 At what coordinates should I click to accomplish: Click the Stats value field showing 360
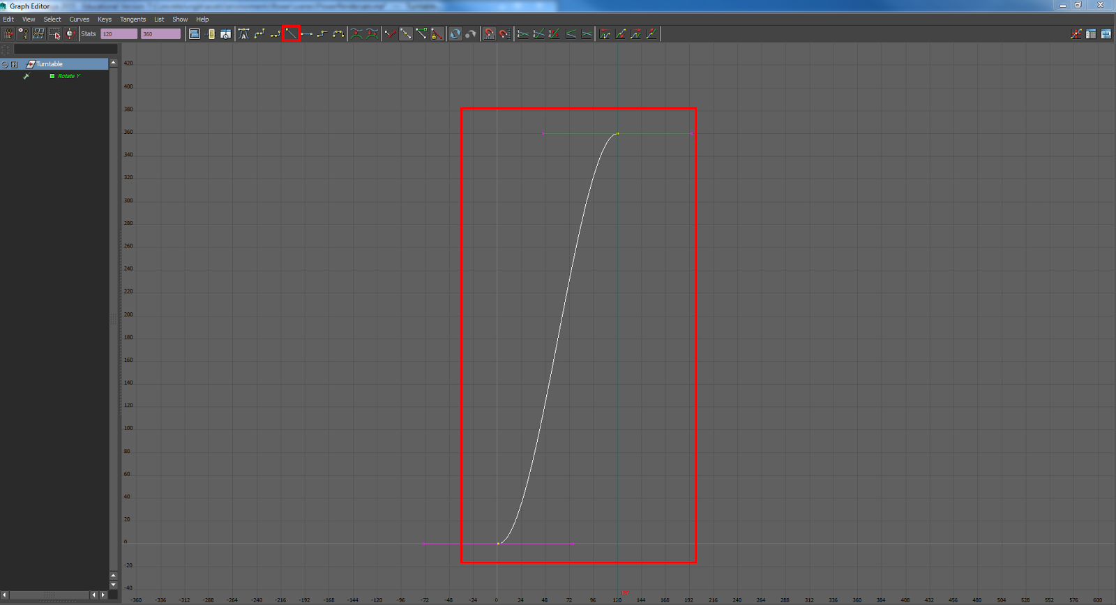160,33
